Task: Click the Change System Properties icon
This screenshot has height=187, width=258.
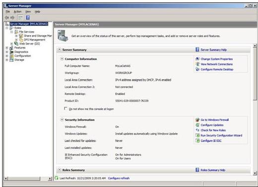Action: tap(197, 59)
